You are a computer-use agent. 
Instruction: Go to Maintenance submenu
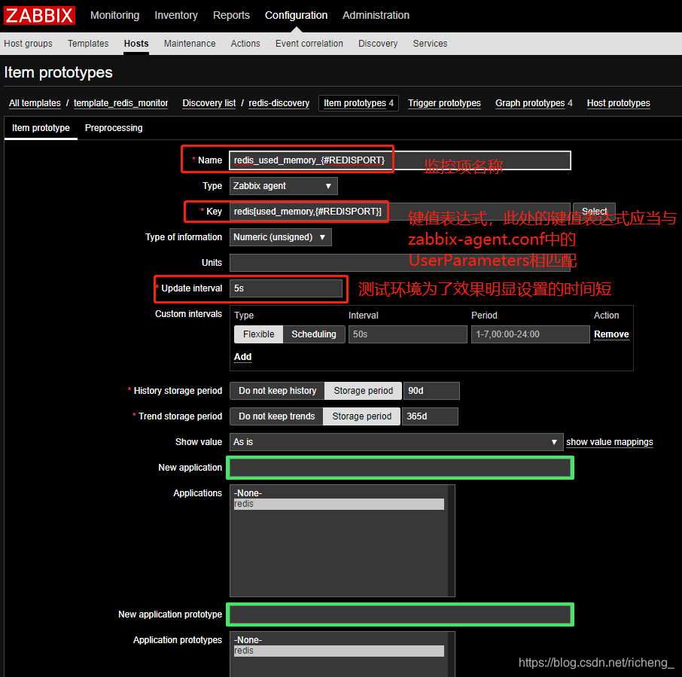coord(190,44)
